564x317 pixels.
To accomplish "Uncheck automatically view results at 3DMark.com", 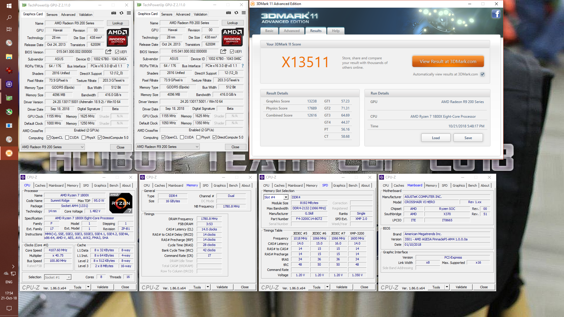I will coord(482,75).
